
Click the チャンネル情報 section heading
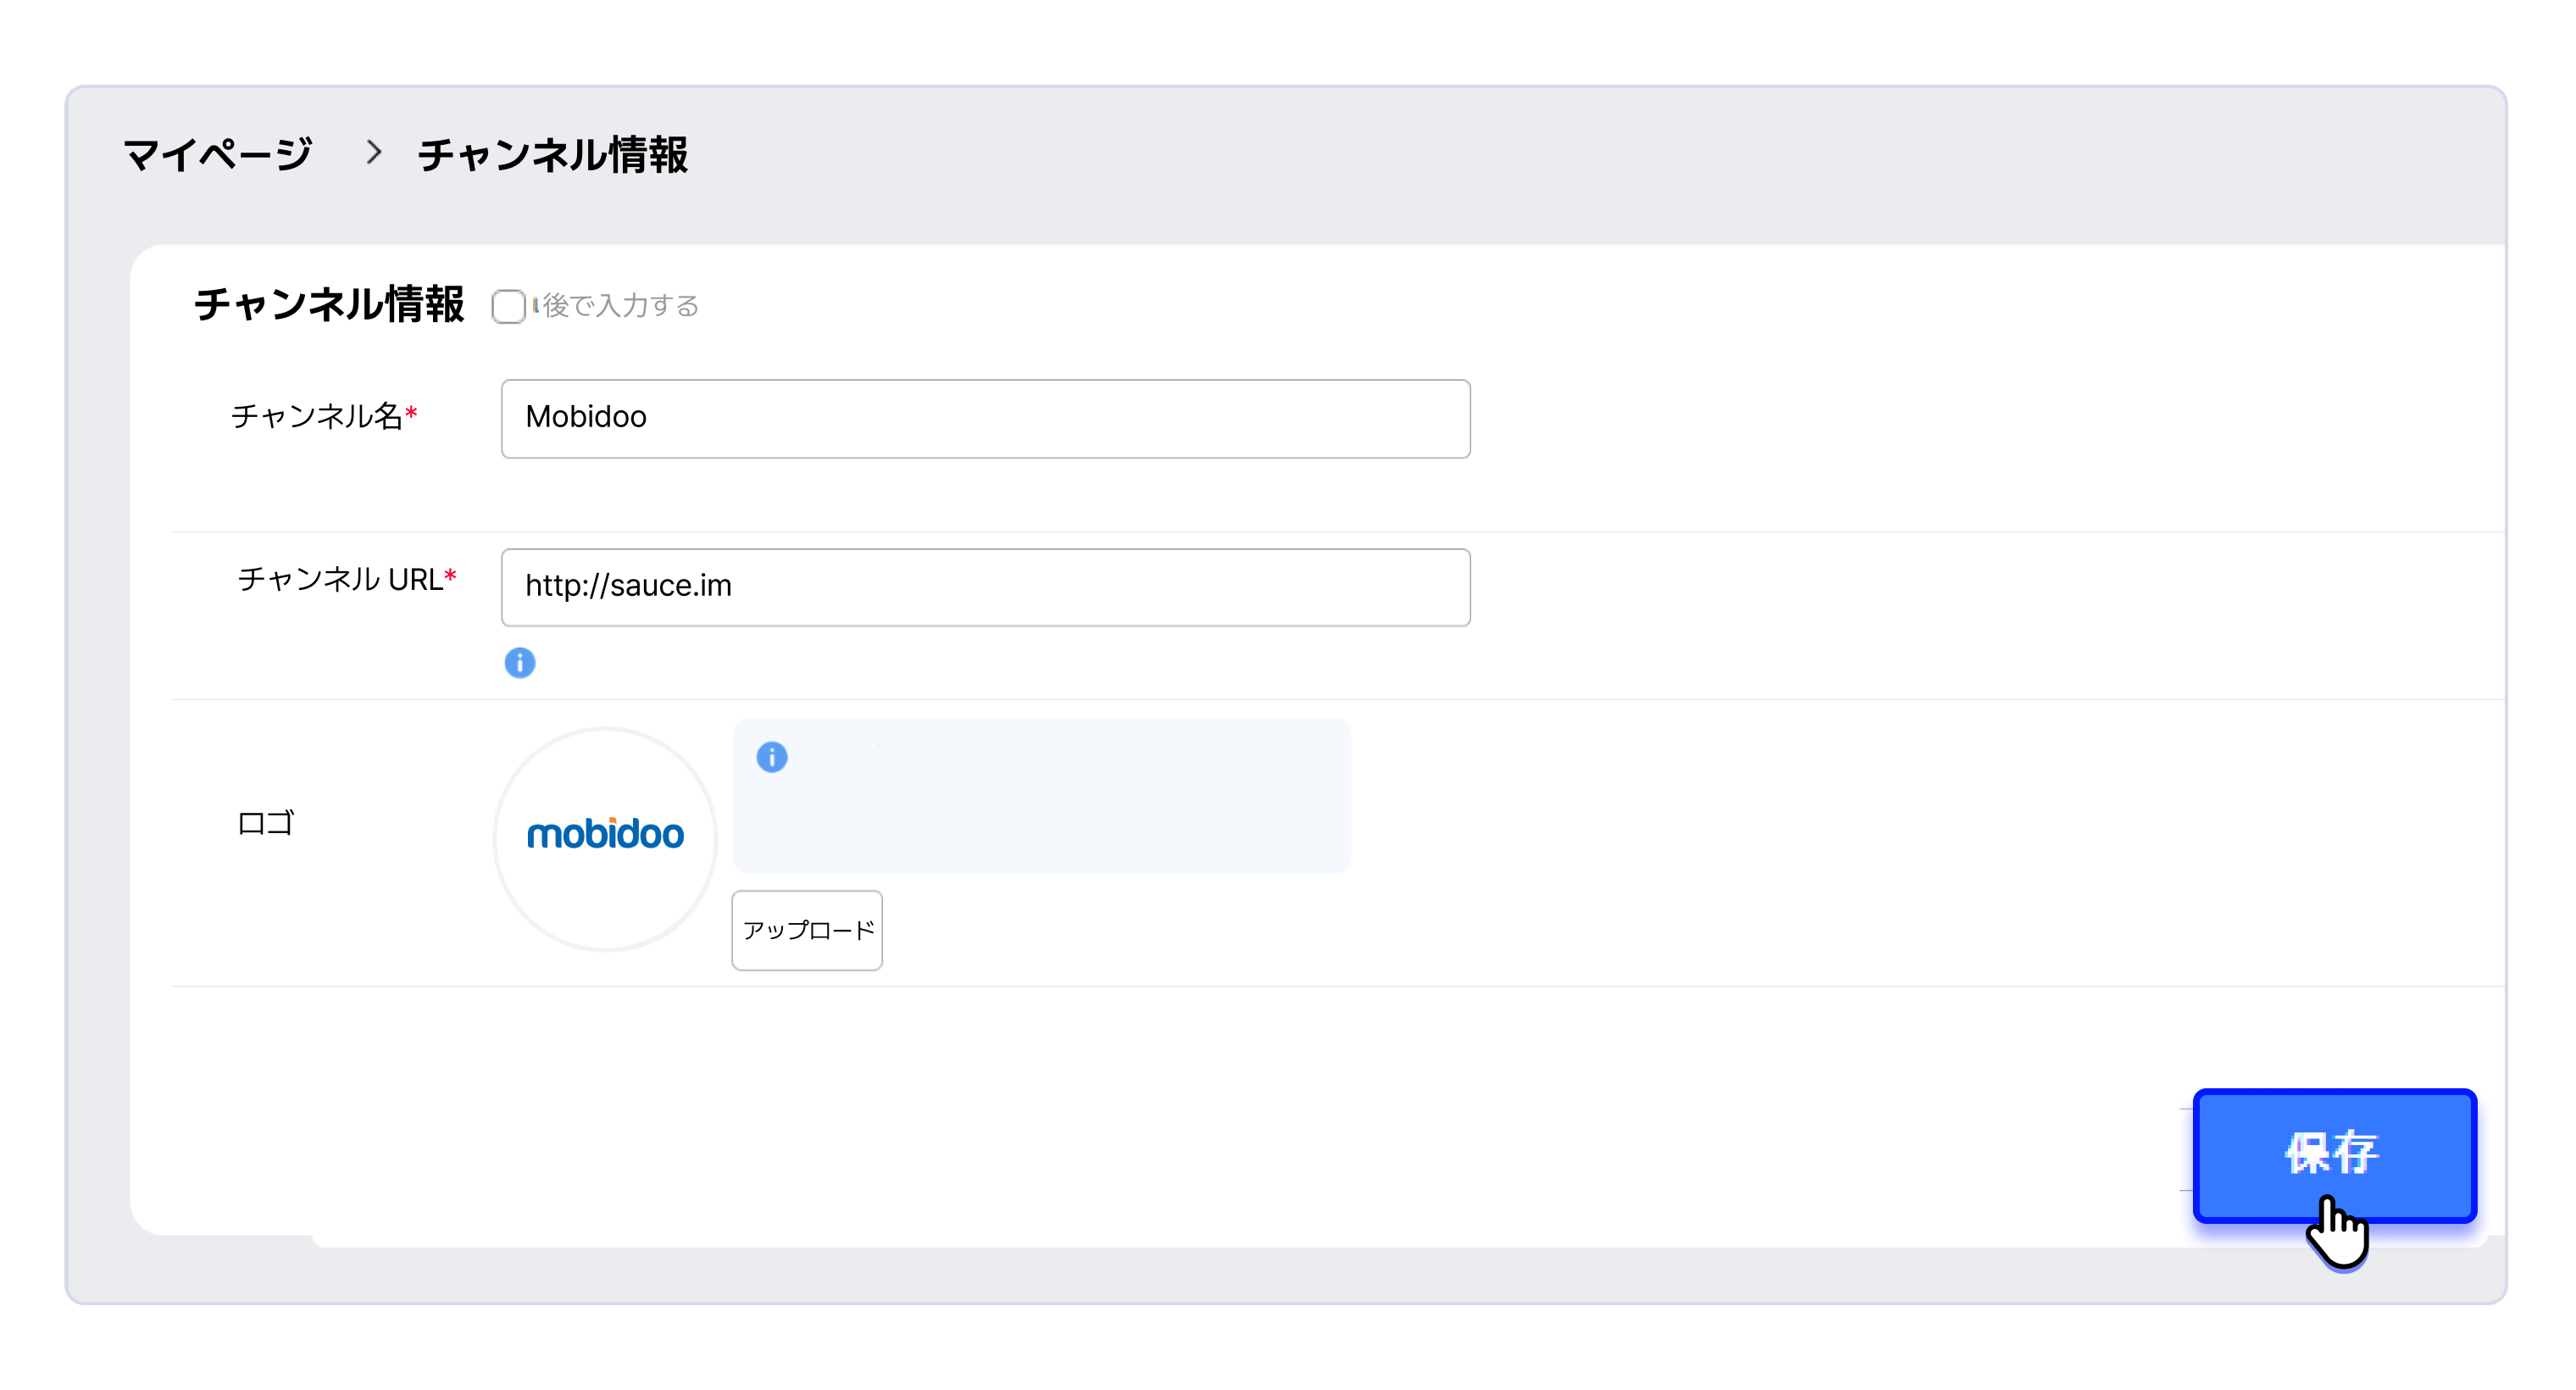pyautogui.click(x=329, y=304)
